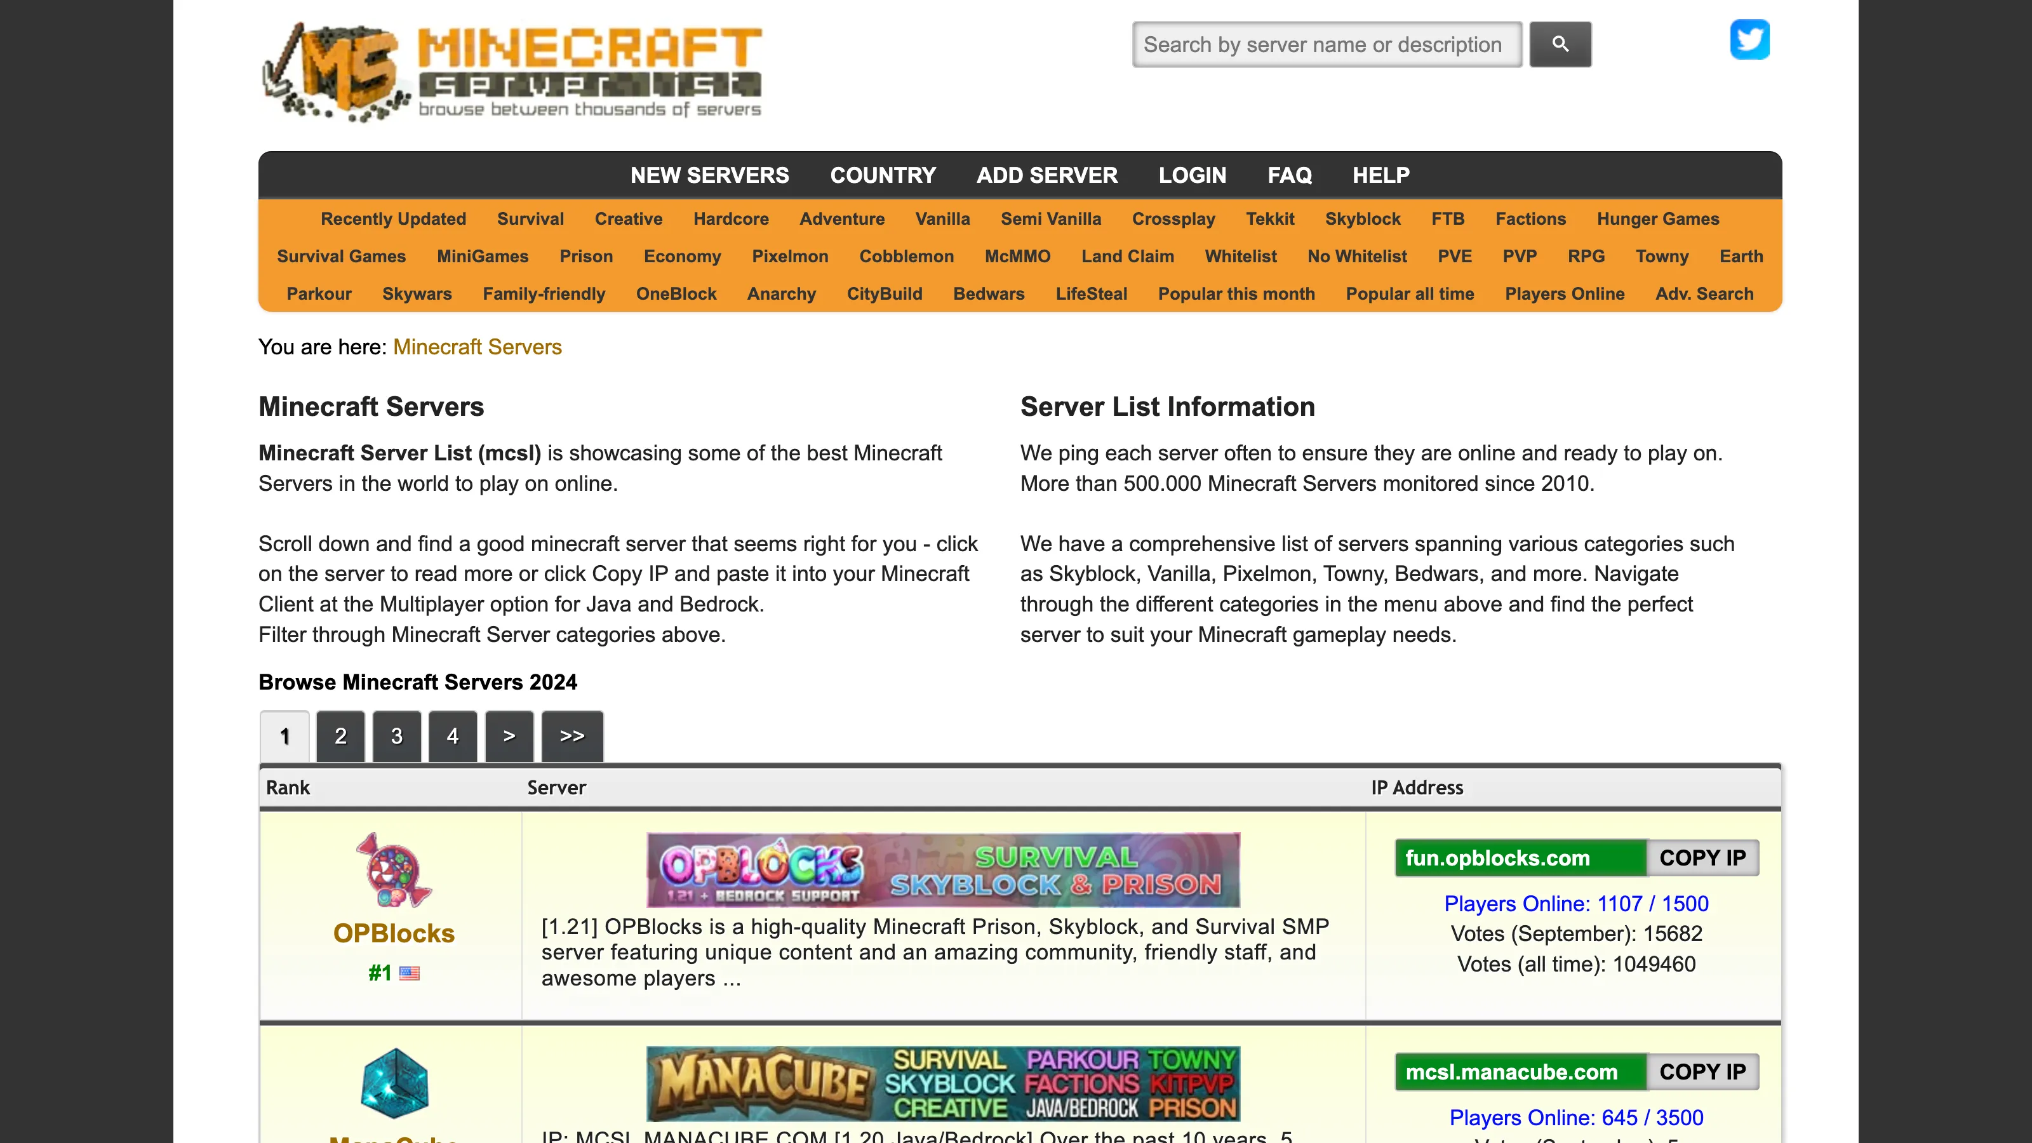Open Family-friendly category
Viewport: 2032px width, 1143px height.
point(544,293)
